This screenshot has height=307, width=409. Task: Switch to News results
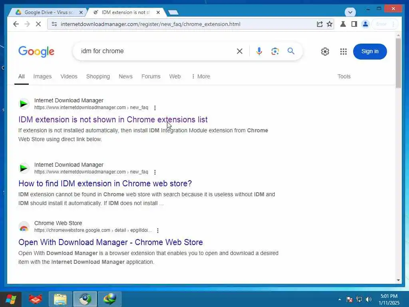pos(125,76)
